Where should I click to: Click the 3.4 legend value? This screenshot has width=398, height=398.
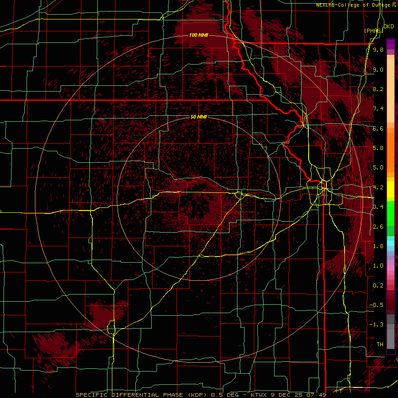pyautogui.click(x=378, y=207)
